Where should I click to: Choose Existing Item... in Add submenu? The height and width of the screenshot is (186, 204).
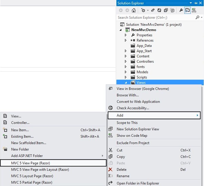tap(53, 136)
